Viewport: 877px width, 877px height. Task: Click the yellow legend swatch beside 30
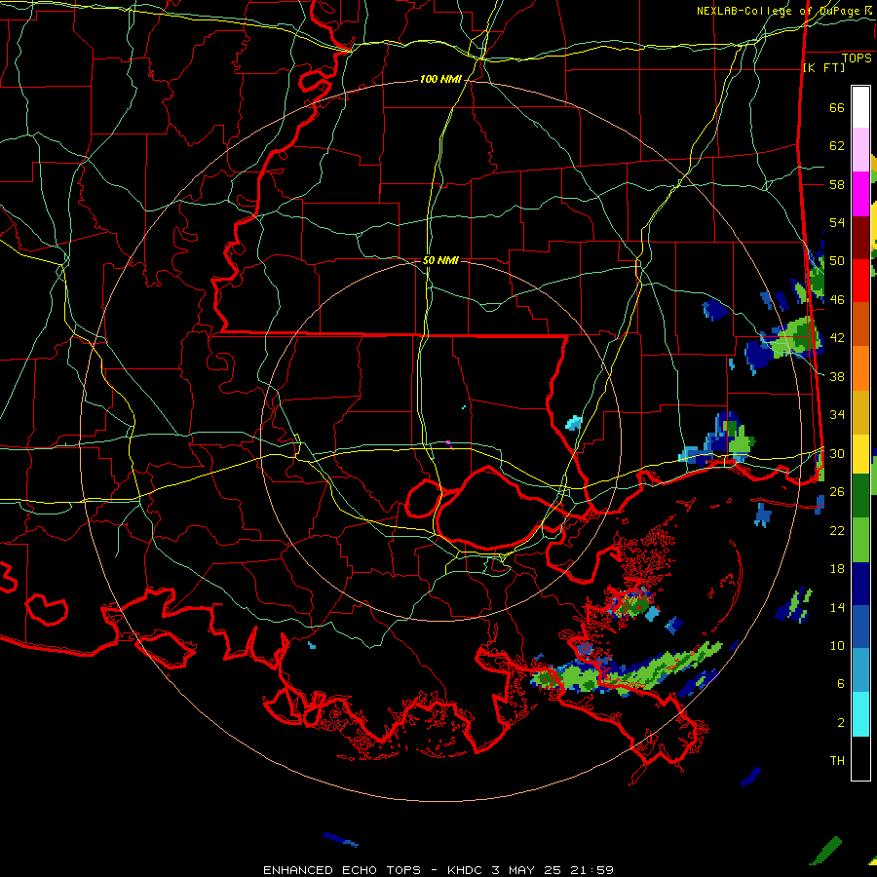coord(860,453)
